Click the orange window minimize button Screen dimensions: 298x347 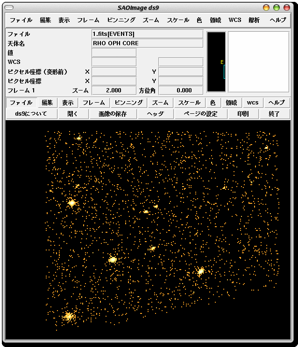click(x=266, y=7)
